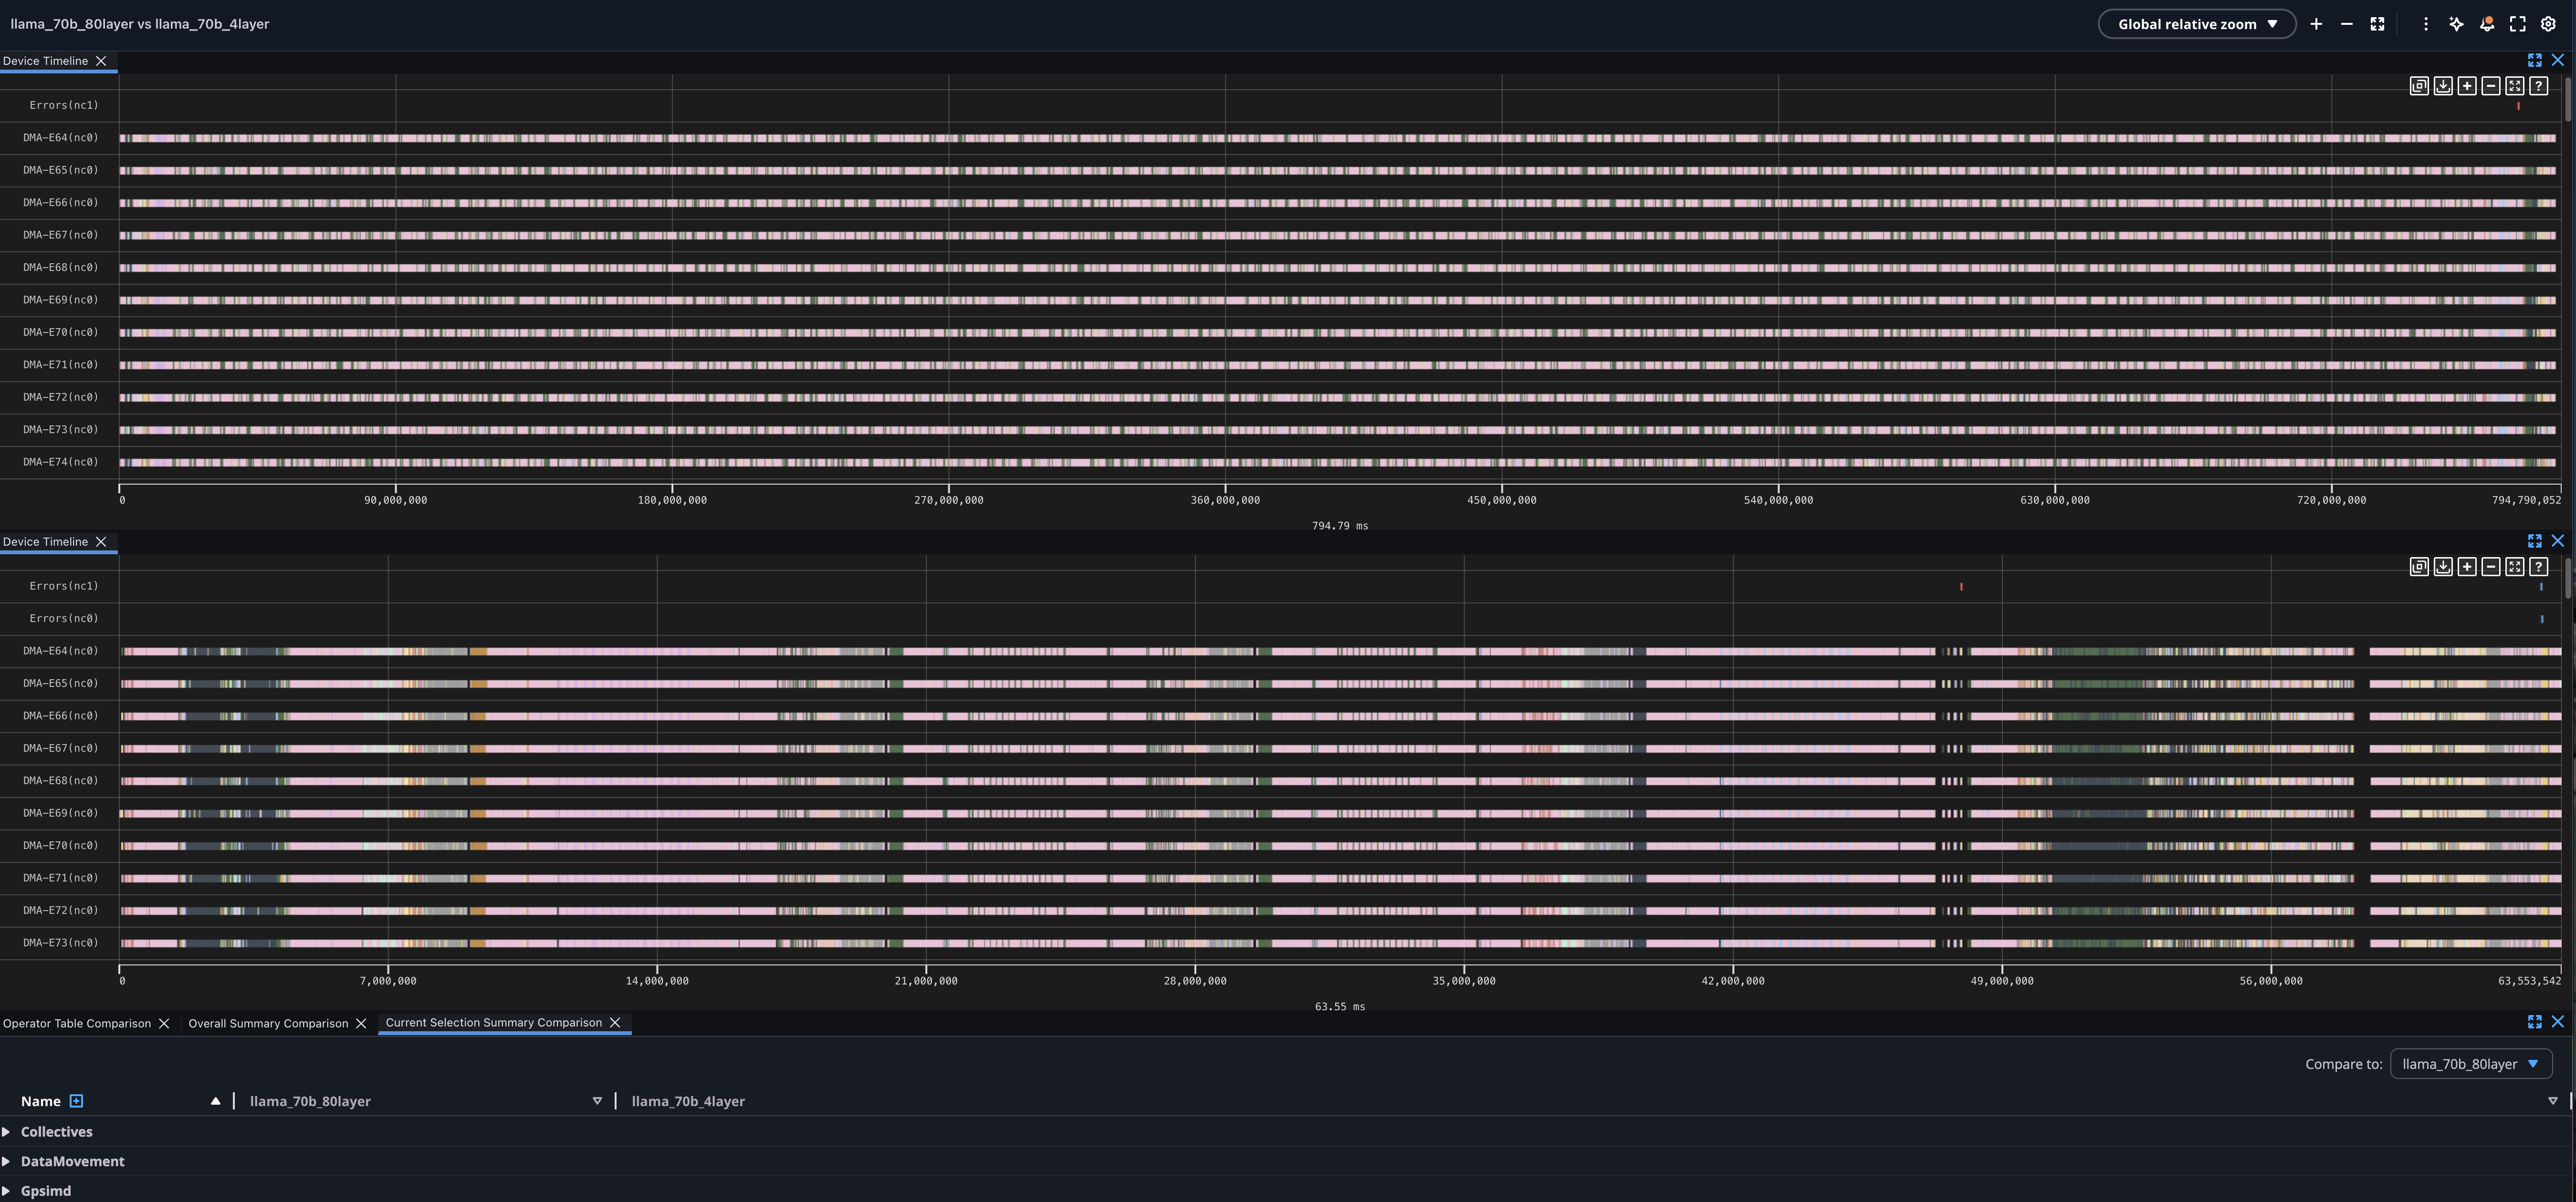Select Current Selection Summary Comparison tab
This screenshot has height=1202, width=2576.
[494, 1022]
